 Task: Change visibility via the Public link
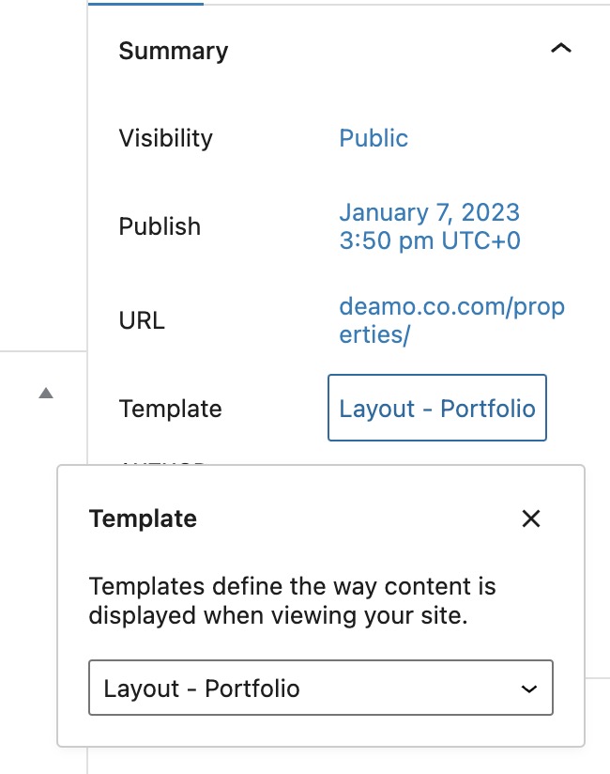pos(374,138)
